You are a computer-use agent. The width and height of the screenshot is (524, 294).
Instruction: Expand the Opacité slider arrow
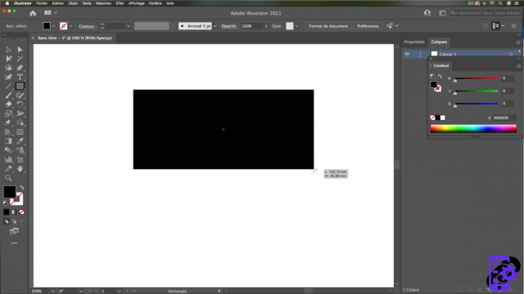pos(266,26)
